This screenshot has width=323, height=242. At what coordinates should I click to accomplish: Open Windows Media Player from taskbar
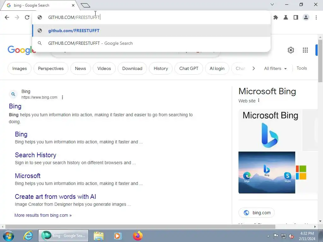[118, 236]
